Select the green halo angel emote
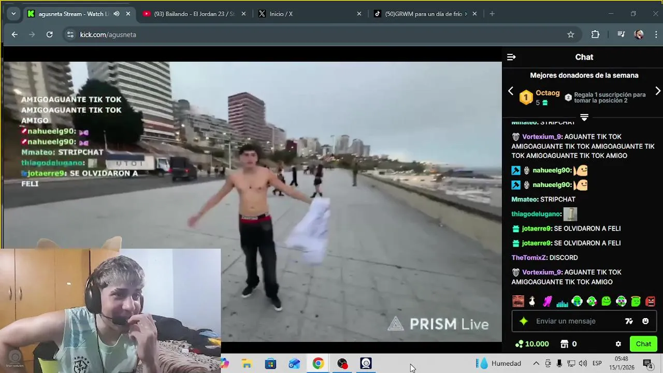The height and width of the screenshot is (373, 663). tap(636, 301)
